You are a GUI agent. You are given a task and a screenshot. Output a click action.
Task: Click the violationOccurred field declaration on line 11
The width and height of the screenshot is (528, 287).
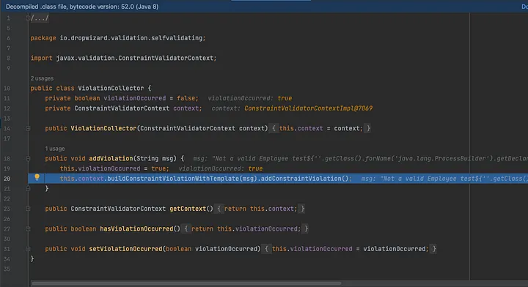pos(135,98)
